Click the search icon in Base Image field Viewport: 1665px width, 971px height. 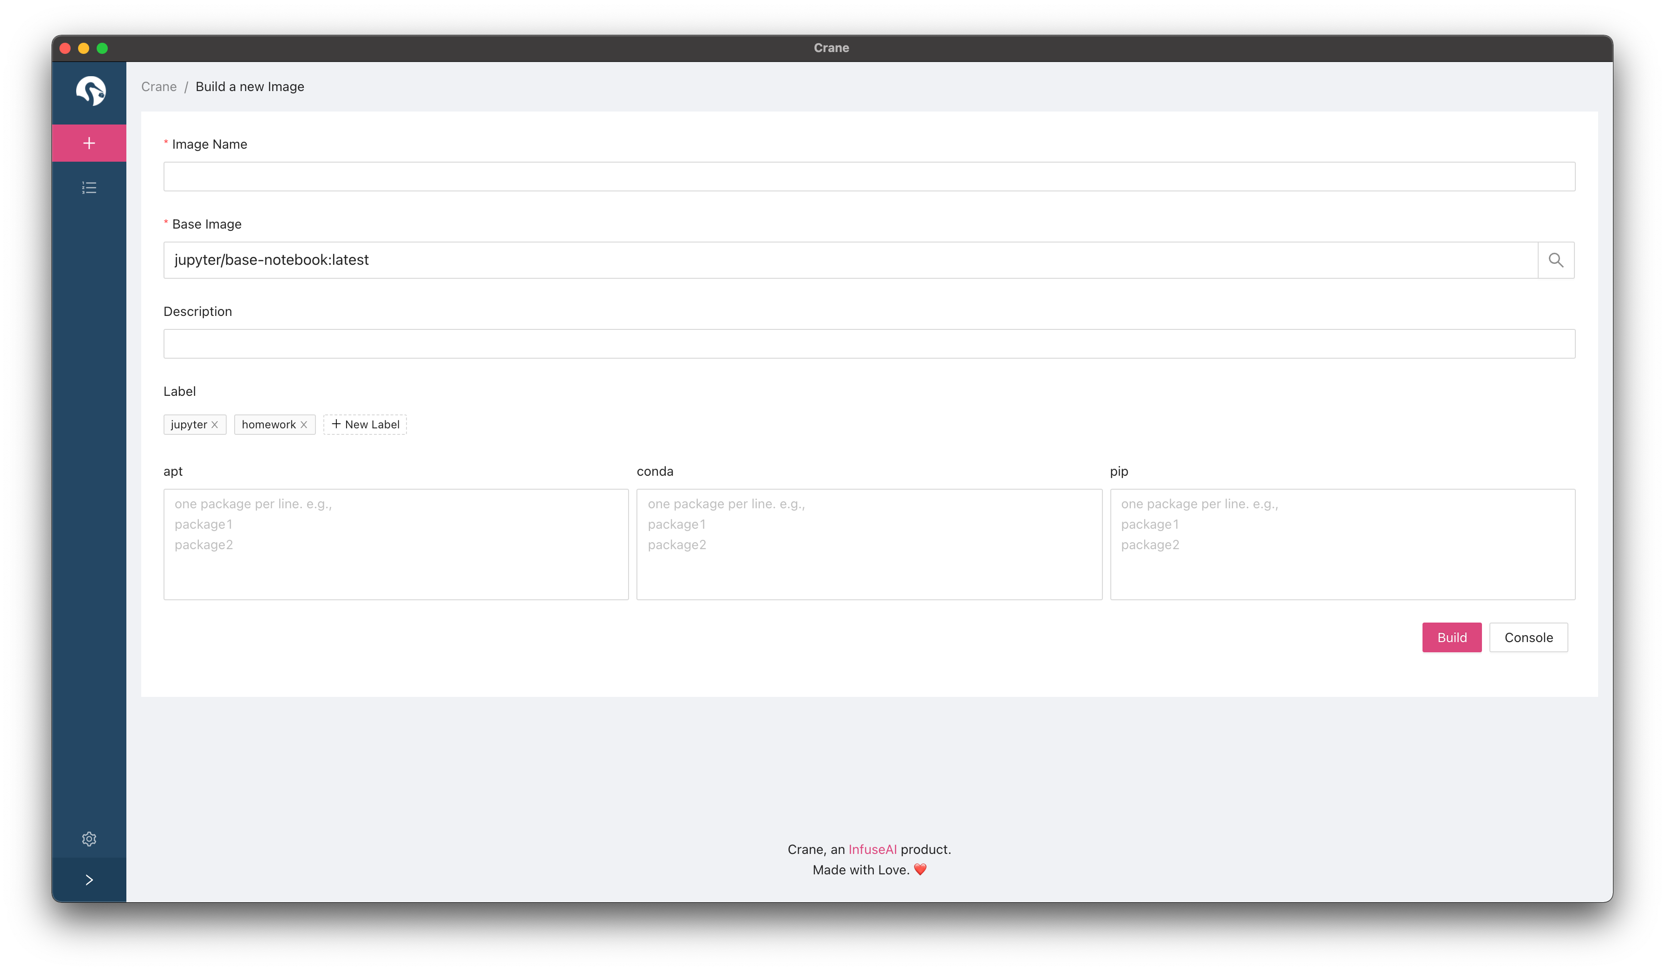pyautogui.click(x=1556, y=259)
